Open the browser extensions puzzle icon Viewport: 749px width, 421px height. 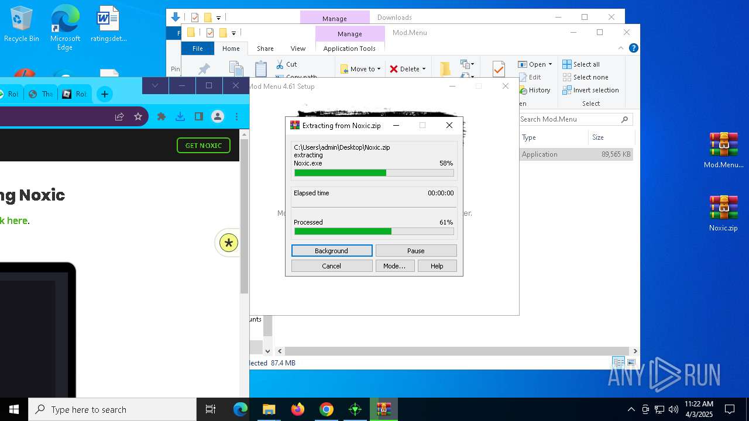pyautogui.click(x=162, y=117)
